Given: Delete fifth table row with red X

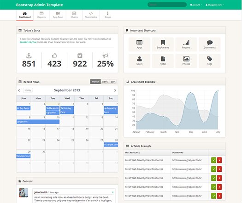Looking at the screenshot, I should tap(219, 196).
